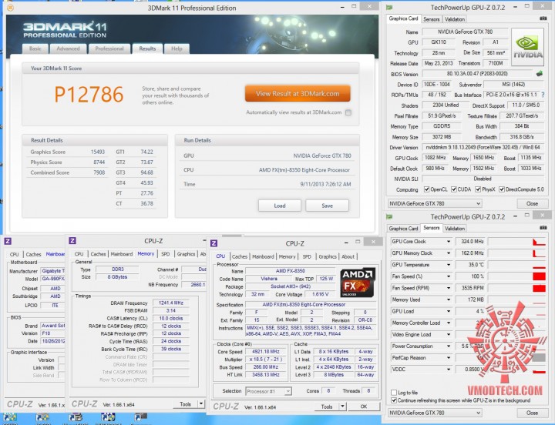The height and width of the screenshot is (425, 555).
Task: Open the Power Consumption sensor dropdown
Action: tap(449, 346)
